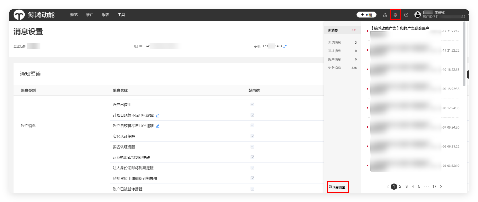Open 消息设置 at the bottom of the message panel
This screenshot has width=478, height=202.
[337, 187]
